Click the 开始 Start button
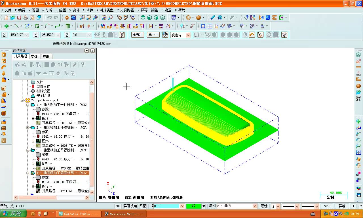This screenshot has width=363, height=218. tap(13, 214)
